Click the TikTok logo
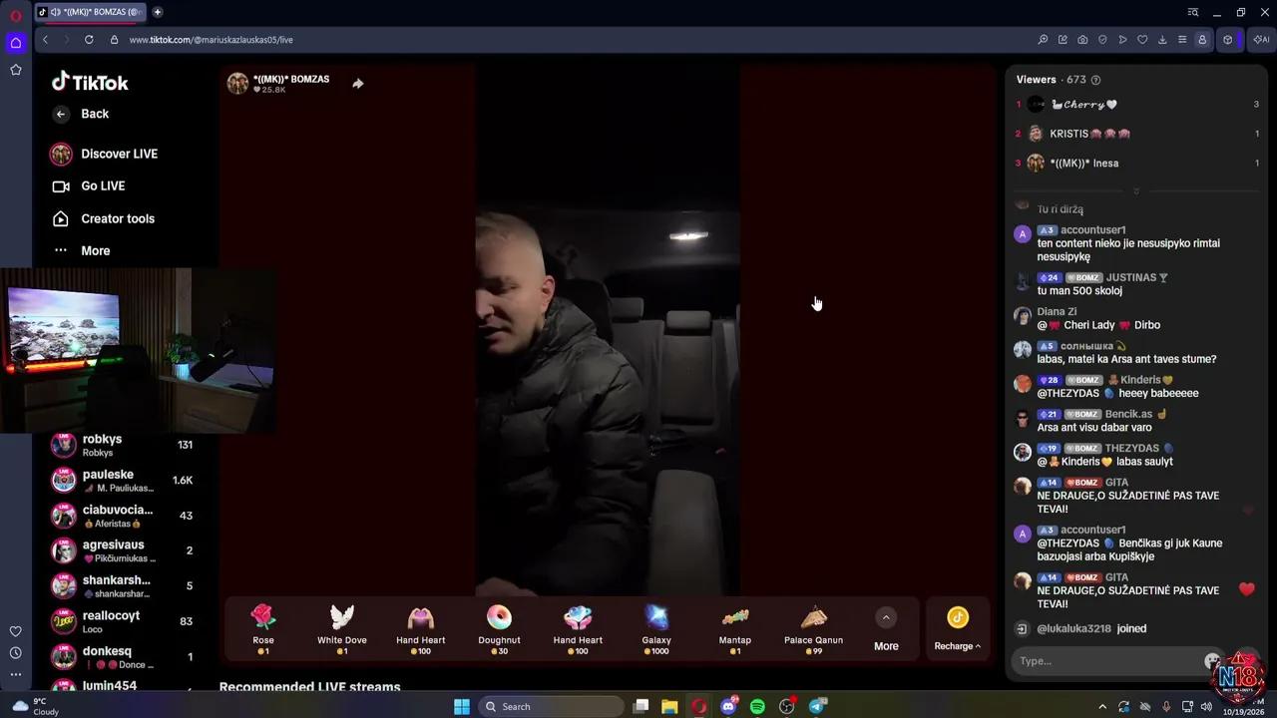This screenshot has width=1277, height=718. pos(90,82)
